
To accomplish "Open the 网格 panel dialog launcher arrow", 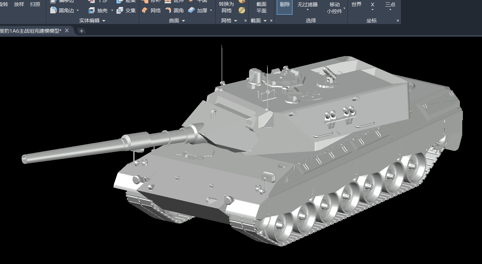I will pos(245,21).
